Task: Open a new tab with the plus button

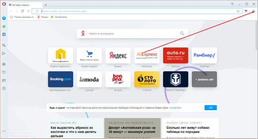Action: tap(46, 5)
